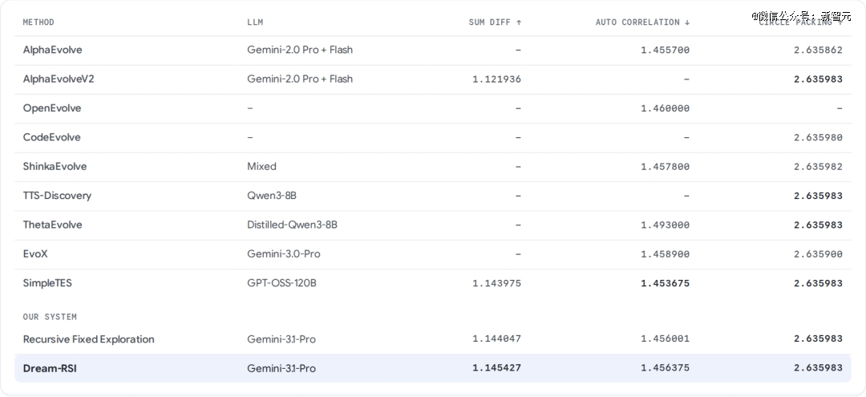
Task: Click the OUR SYSTEM section label
Action: click(50, 317)
